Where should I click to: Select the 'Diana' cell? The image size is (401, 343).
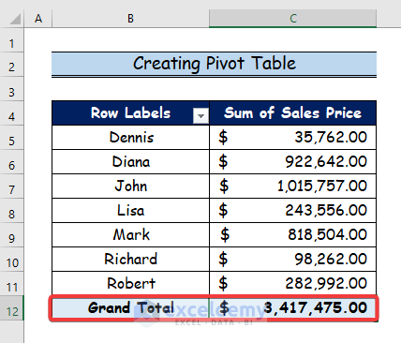click(130, 162)
